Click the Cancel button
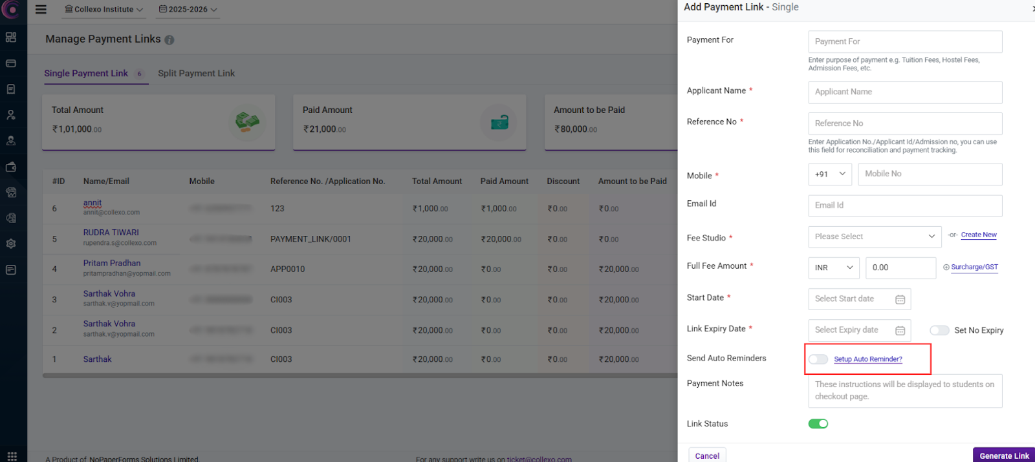 tap(707, 456)
